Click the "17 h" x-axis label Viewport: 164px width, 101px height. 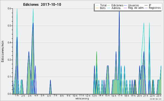(120, 96)
